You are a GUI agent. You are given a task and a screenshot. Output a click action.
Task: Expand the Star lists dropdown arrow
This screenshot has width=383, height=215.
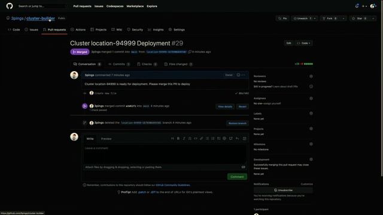(373, 19)
